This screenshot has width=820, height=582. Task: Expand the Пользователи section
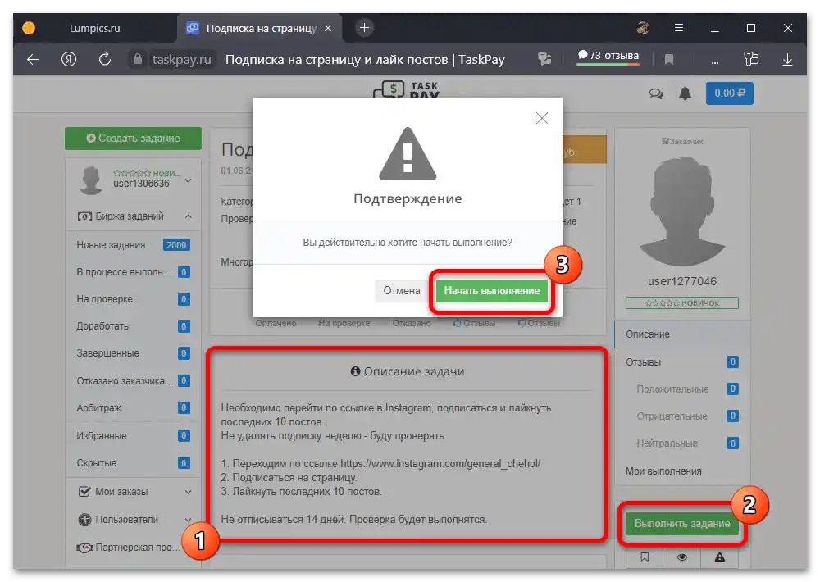(x=134, y=520)
